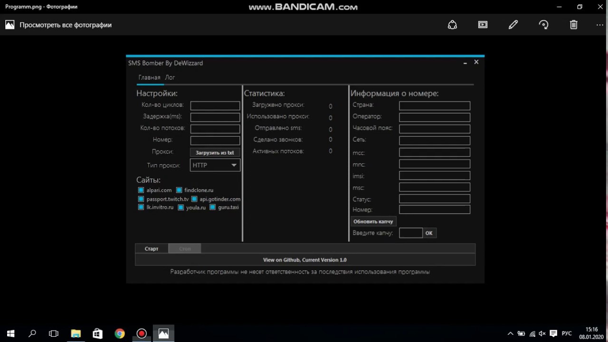Show hidden tray icons with the chevron

point(511,333)
